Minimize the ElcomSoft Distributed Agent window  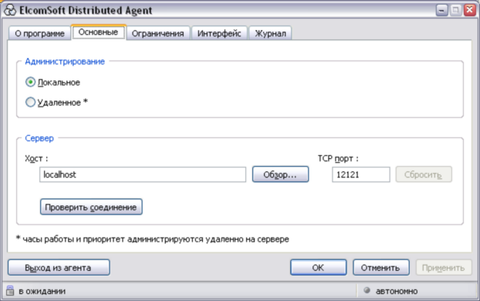pyautogui.click(x=441, y=10)
